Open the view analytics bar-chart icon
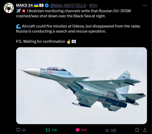 coord(107,130)
